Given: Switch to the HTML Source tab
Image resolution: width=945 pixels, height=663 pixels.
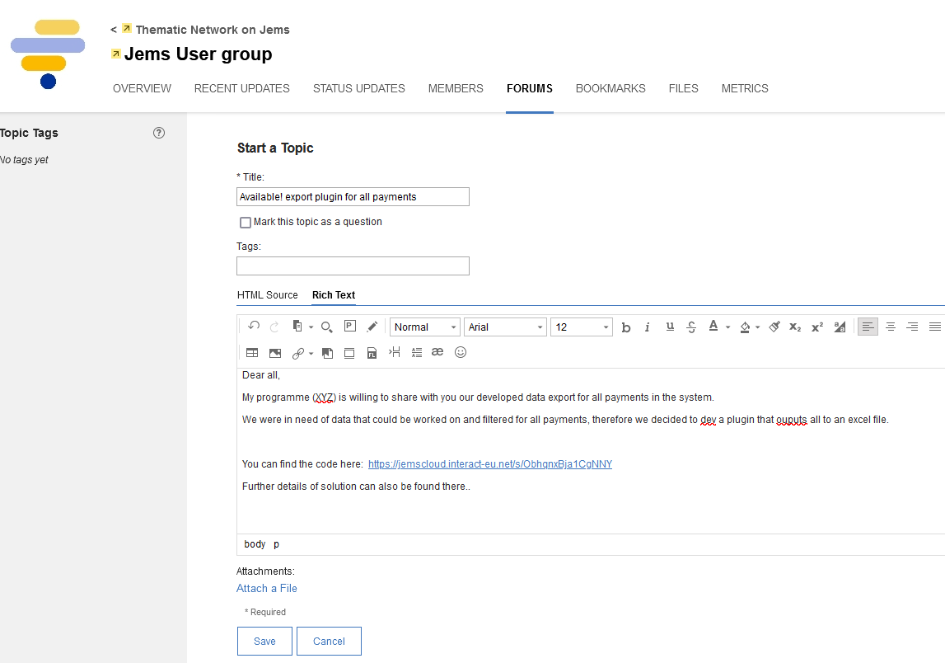Looking at the screenshot, I should (x=268, y=295).
